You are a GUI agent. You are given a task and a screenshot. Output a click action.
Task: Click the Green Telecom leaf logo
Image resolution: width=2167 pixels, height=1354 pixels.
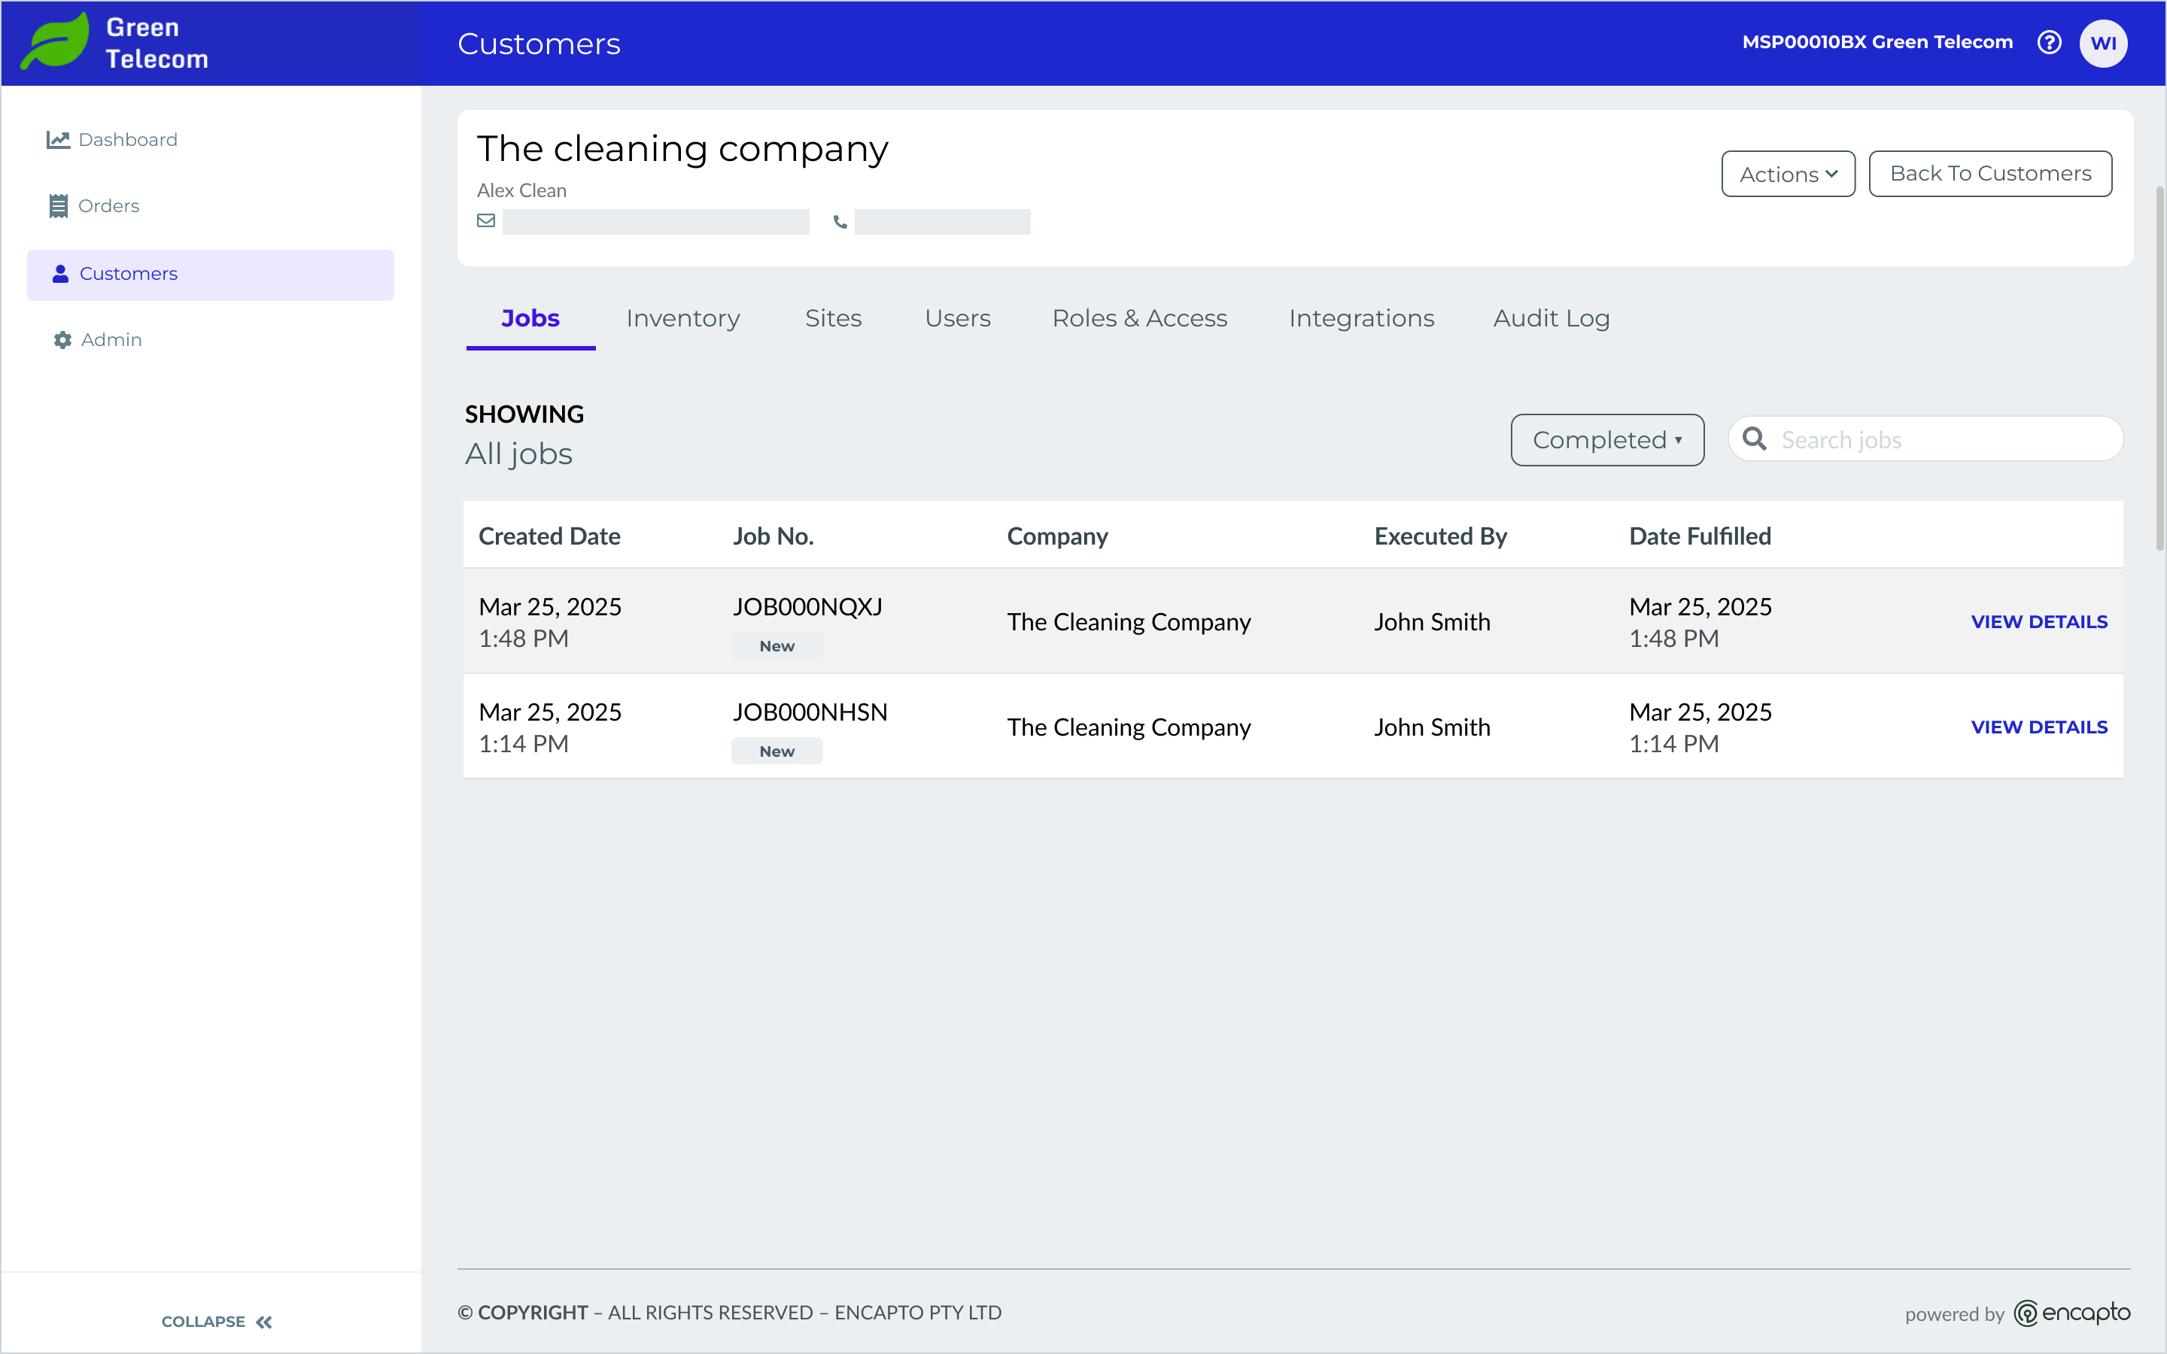click(56, 42)
